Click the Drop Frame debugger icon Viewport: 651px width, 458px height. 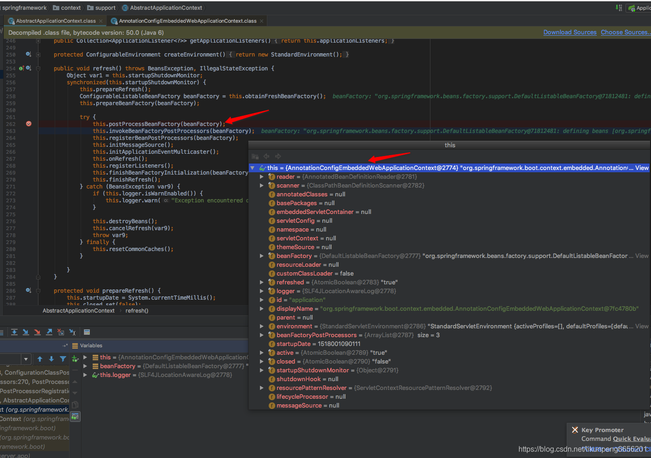(x=61, y=332)
